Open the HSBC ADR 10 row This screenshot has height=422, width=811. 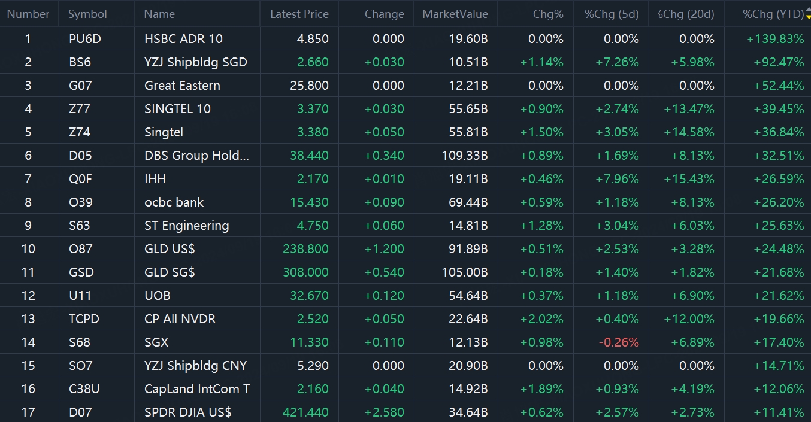[183, 39]
